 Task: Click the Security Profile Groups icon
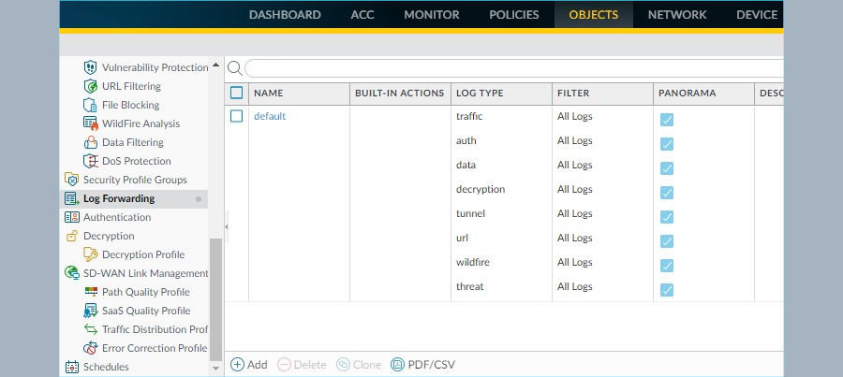click(71, 180)
